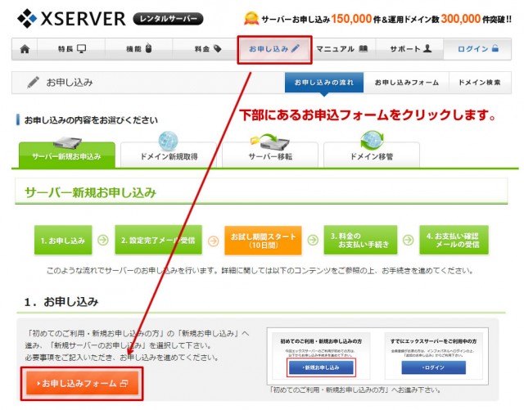Select the お申し込みの流れ sub-tab
This screenshot has height=410, width=524.
(324, 83)
